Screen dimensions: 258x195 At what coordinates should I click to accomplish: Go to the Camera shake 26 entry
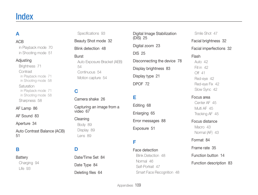[90, 99]
